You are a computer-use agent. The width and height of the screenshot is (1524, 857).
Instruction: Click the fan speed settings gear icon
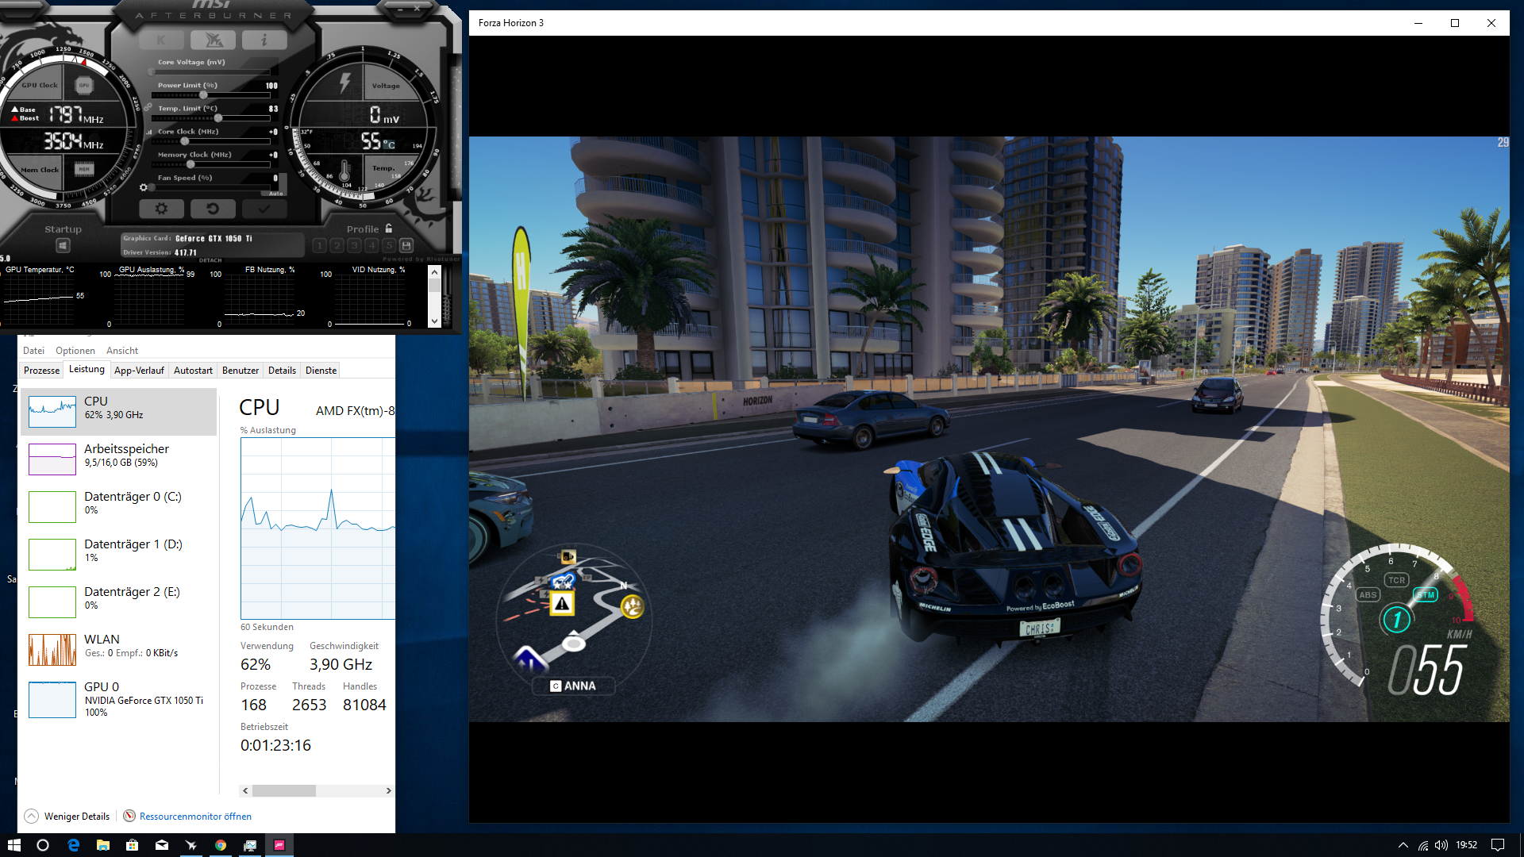144,188
